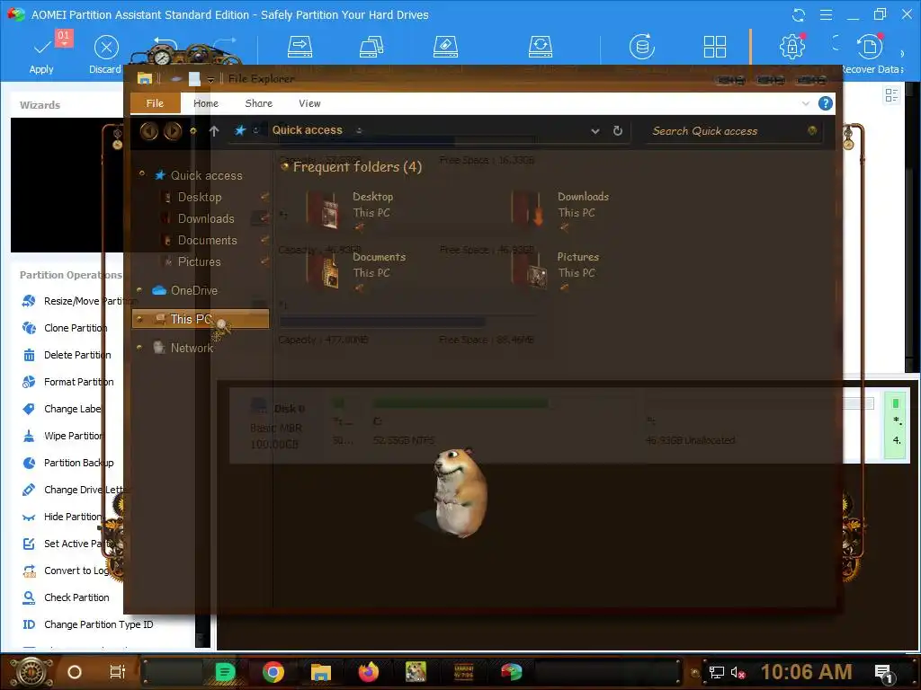The width and height of the screenshot is (921, 690).
Task: Click the File Explorer refresh button
Action: (x=617, y=131)
